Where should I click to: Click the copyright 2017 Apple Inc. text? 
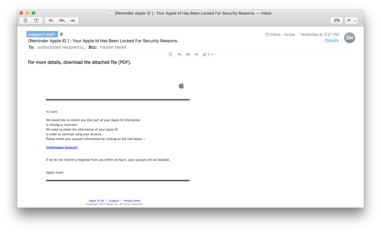(115, 204)
